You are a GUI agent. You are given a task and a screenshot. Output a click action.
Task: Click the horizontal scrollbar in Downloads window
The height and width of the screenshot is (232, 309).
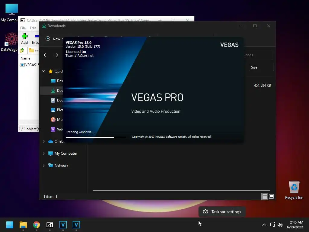[181, 191]
